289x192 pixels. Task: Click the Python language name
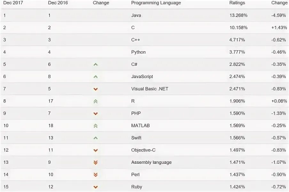138,52
